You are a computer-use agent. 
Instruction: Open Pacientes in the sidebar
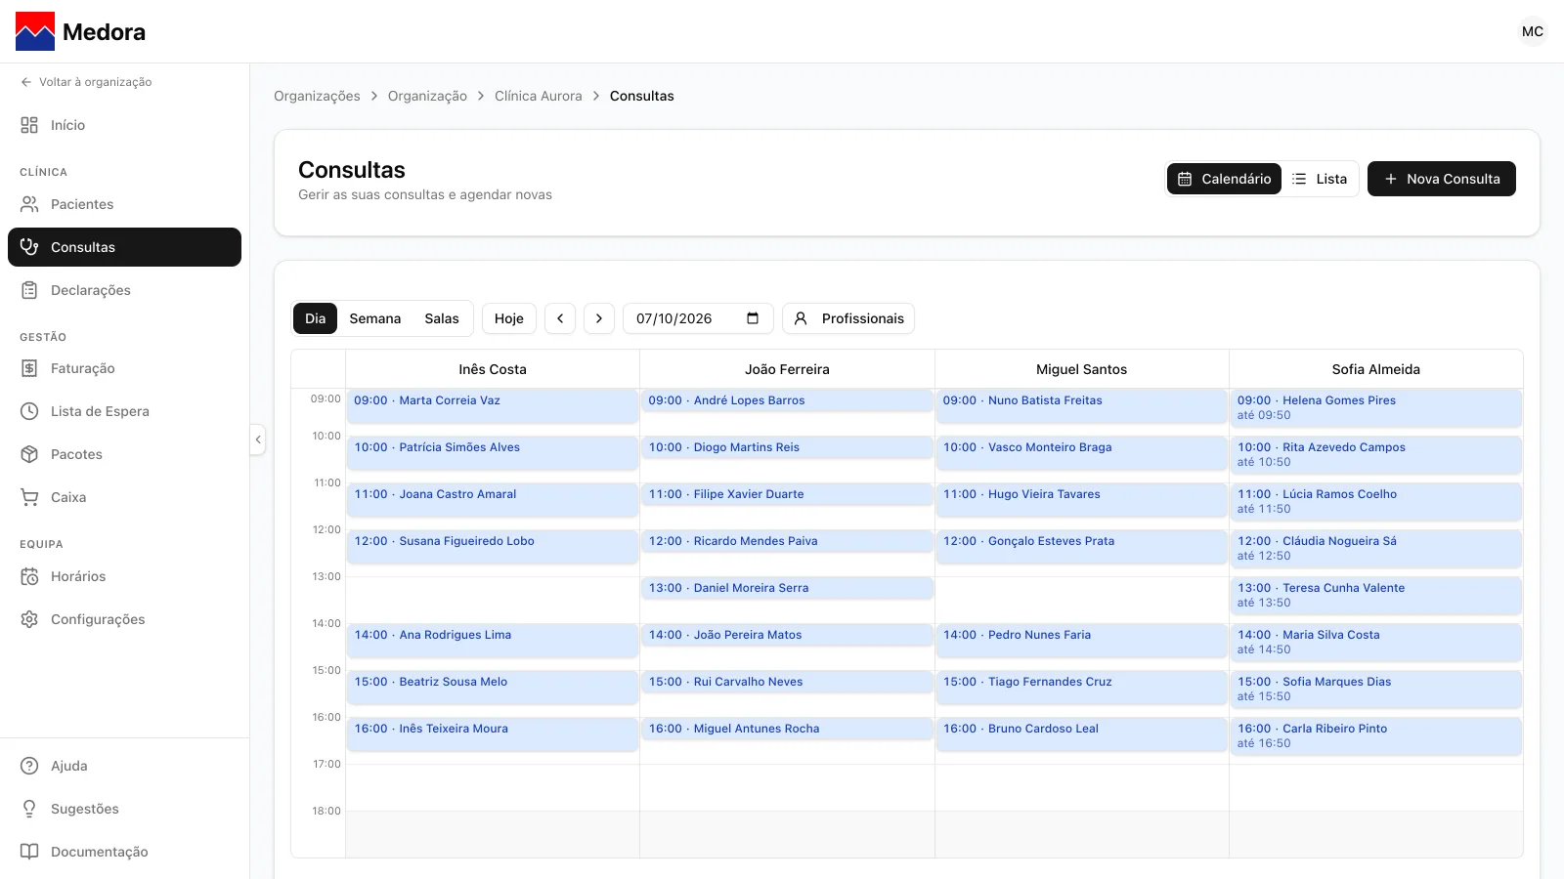[x=124, y=204]
